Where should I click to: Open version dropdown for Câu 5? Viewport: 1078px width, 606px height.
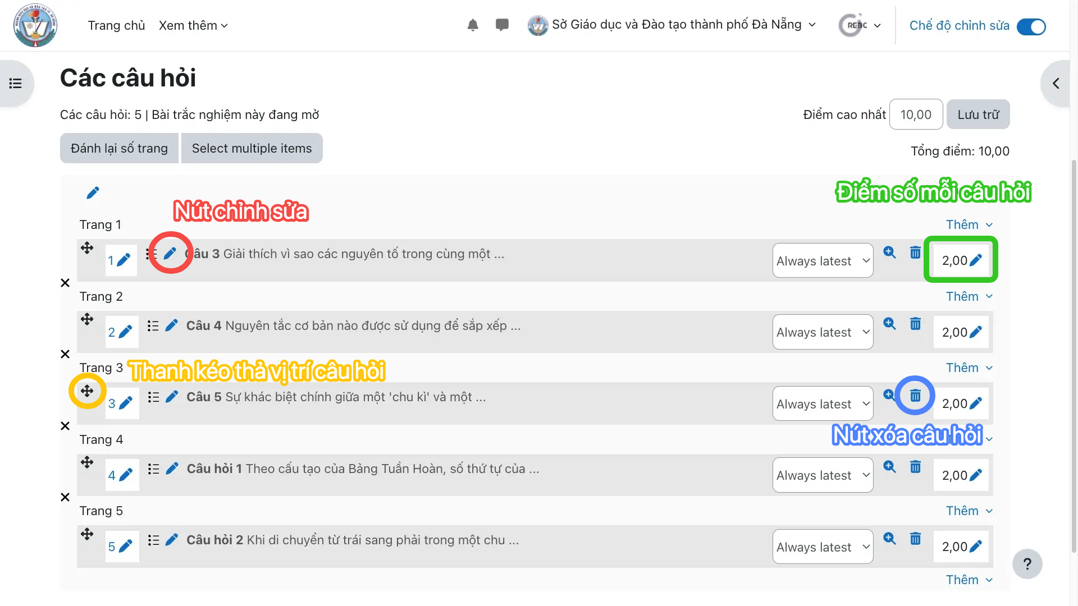(823, 403)
